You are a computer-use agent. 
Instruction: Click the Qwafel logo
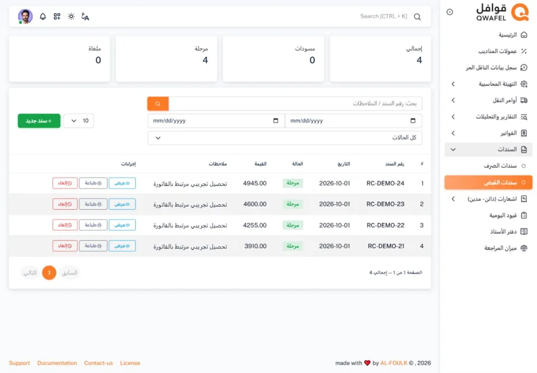[502, 12]
